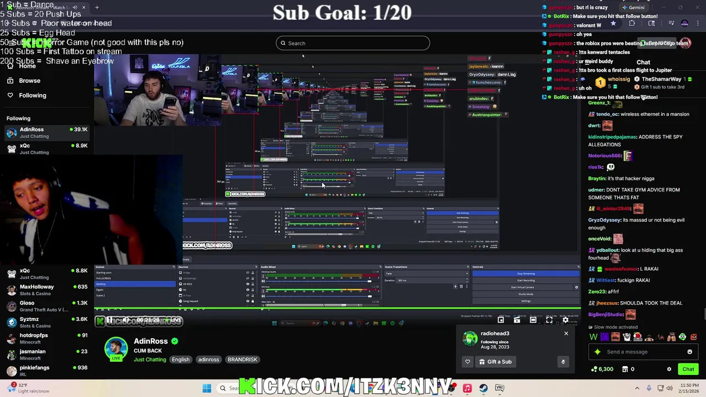Pause the AdinRoss stream playback

click(110, 320)
